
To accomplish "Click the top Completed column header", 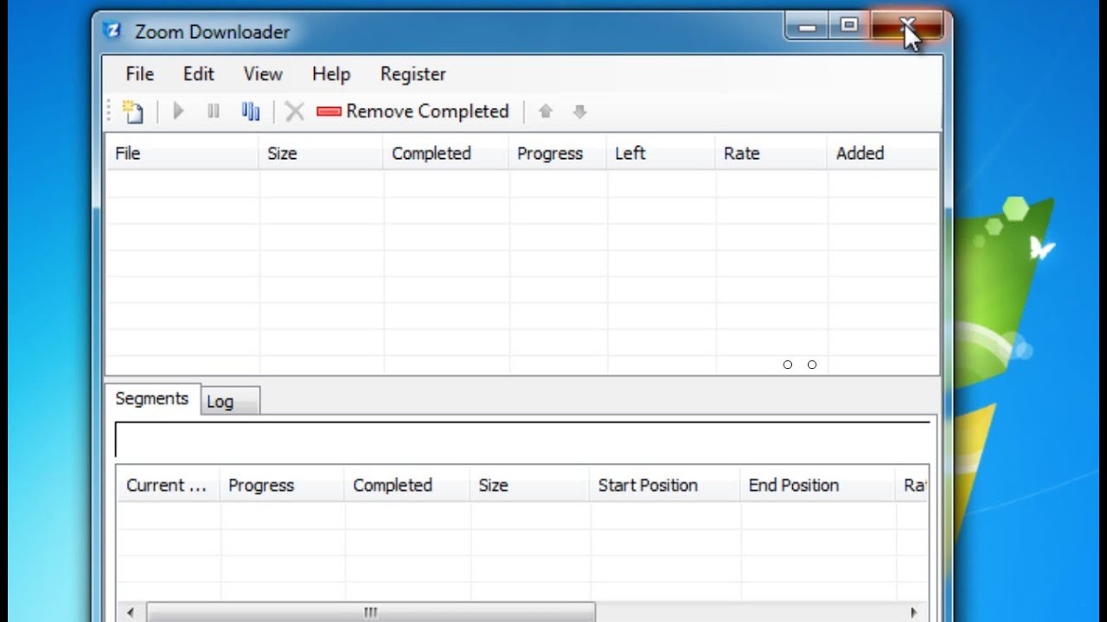I will point(446,154).
